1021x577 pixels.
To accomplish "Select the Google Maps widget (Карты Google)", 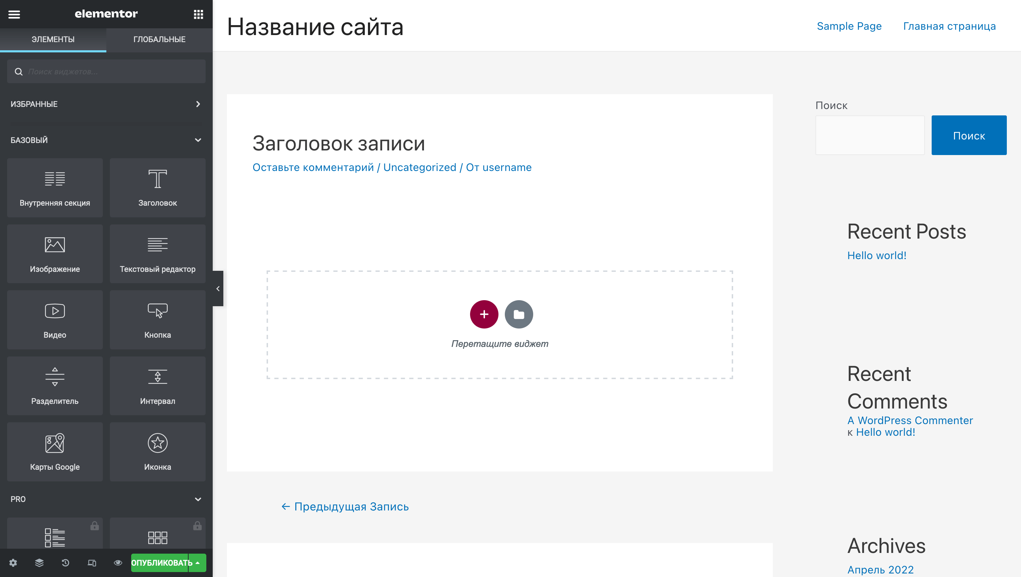I will point(55,452).
